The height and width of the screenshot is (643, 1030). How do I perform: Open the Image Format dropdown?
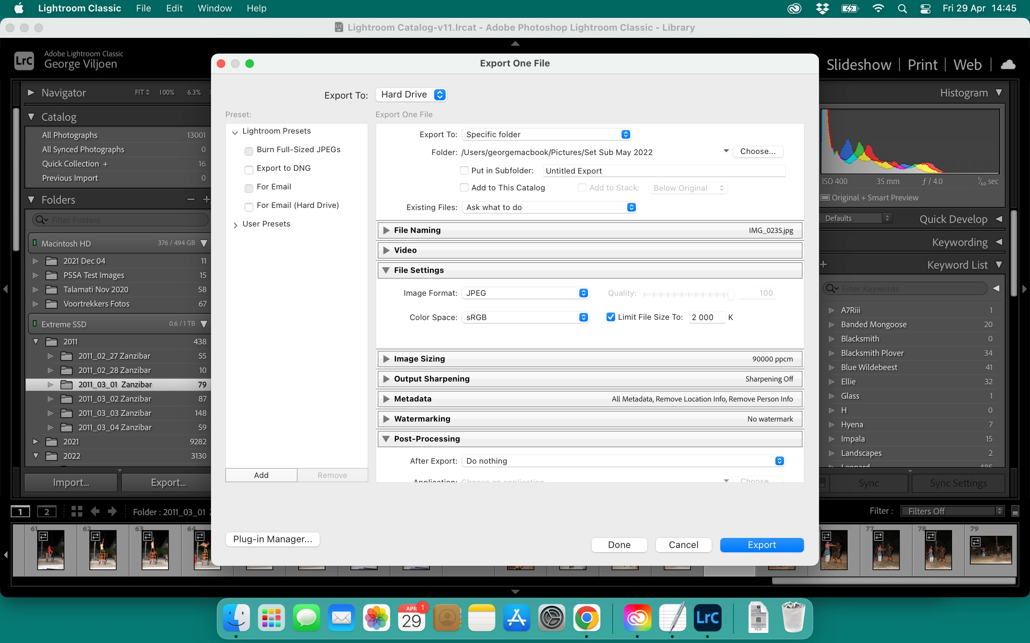point(525,293)
